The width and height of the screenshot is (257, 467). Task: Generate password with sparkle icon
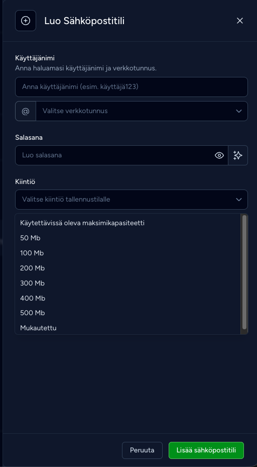pos(237,155)
